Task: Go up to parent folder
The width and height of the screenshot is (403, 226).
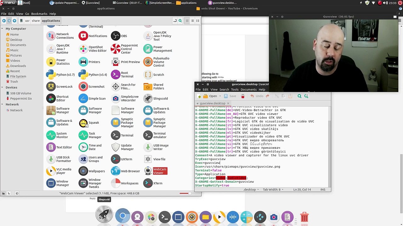Action: 14,21
